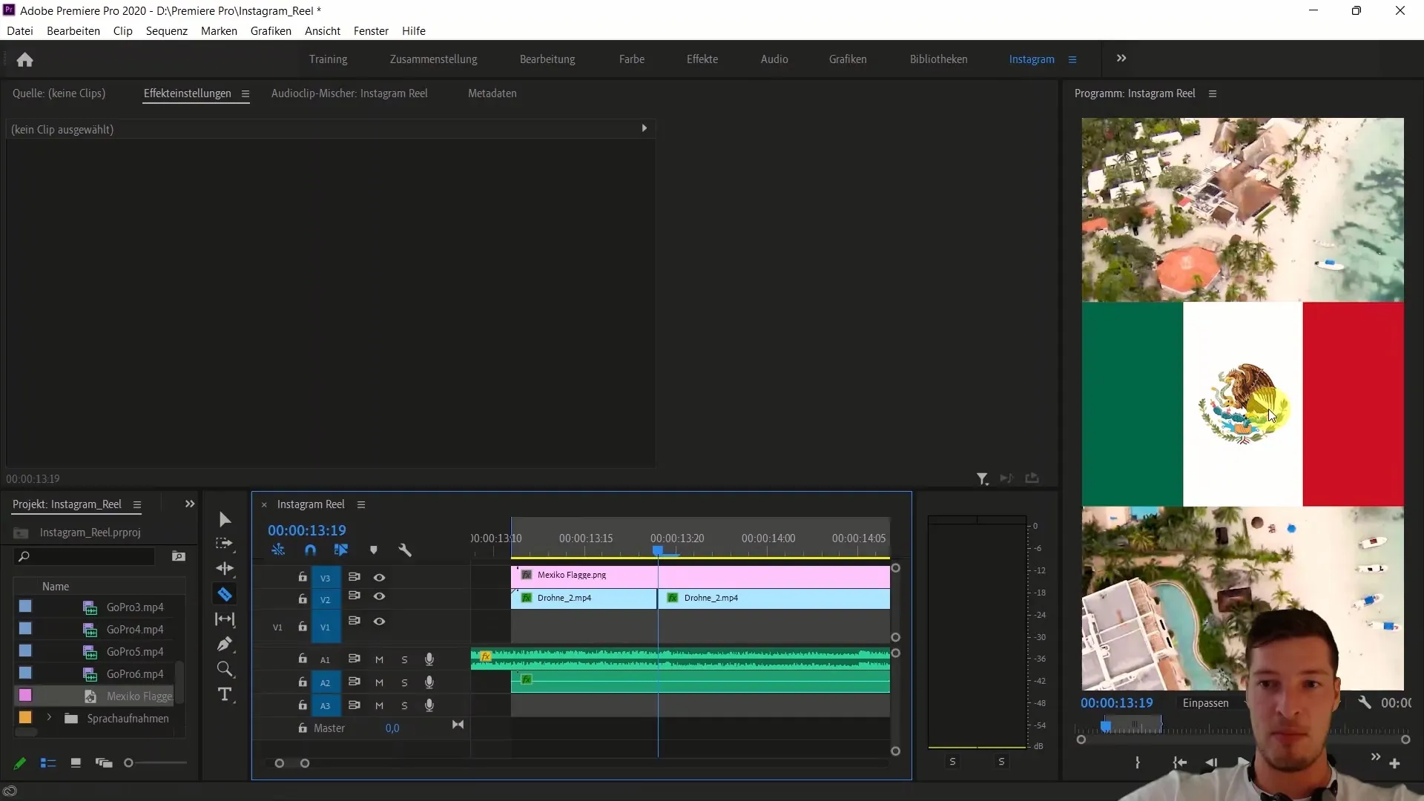Image resolution: width=1424 pixels, height=801 pixels.
Task: Open program monitor settings wrench
Action: pos(1365,702)
